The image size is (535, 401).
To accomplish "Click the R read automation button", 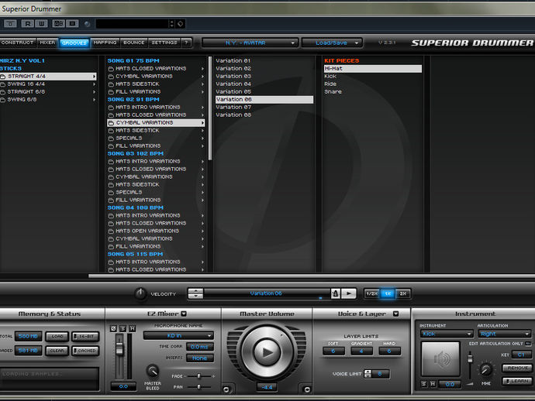I will click(28, 23).
